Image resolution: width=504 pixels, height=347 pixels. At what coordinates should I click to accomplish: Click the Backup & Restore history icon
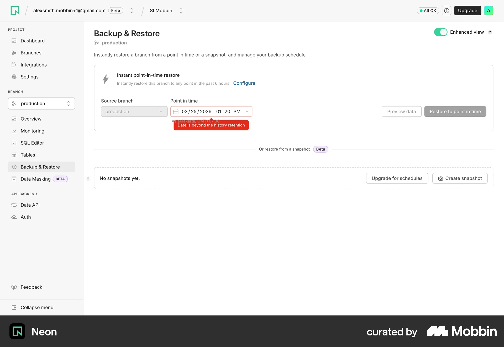(x=14, y=167)
